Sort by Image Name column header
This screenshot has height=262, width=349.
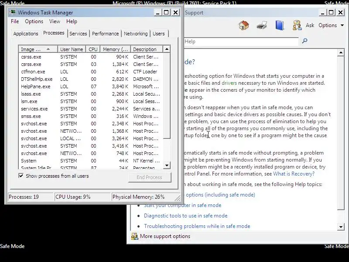click(38, 49)
